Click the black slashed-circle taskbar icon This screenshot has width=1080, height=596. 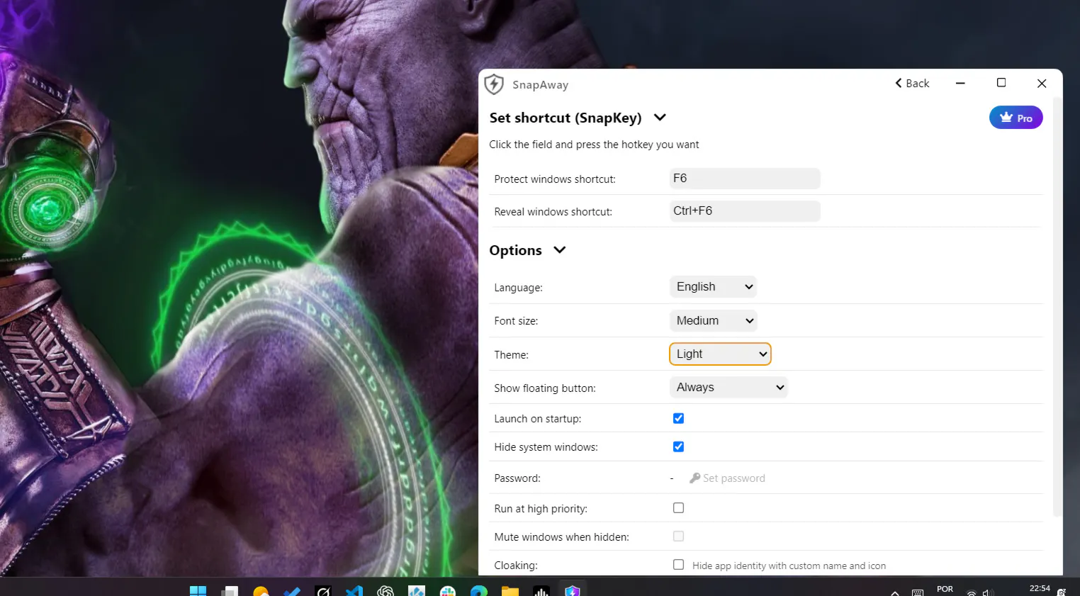click(323, 591)
